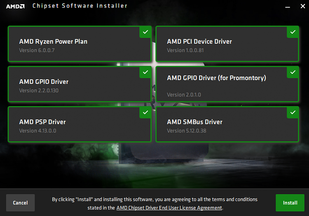Image resolution: width=309 pixels, height=216 pixels.
Task: Select the AMD Ryzen Power Plan title
Action: tap(53, 42)
